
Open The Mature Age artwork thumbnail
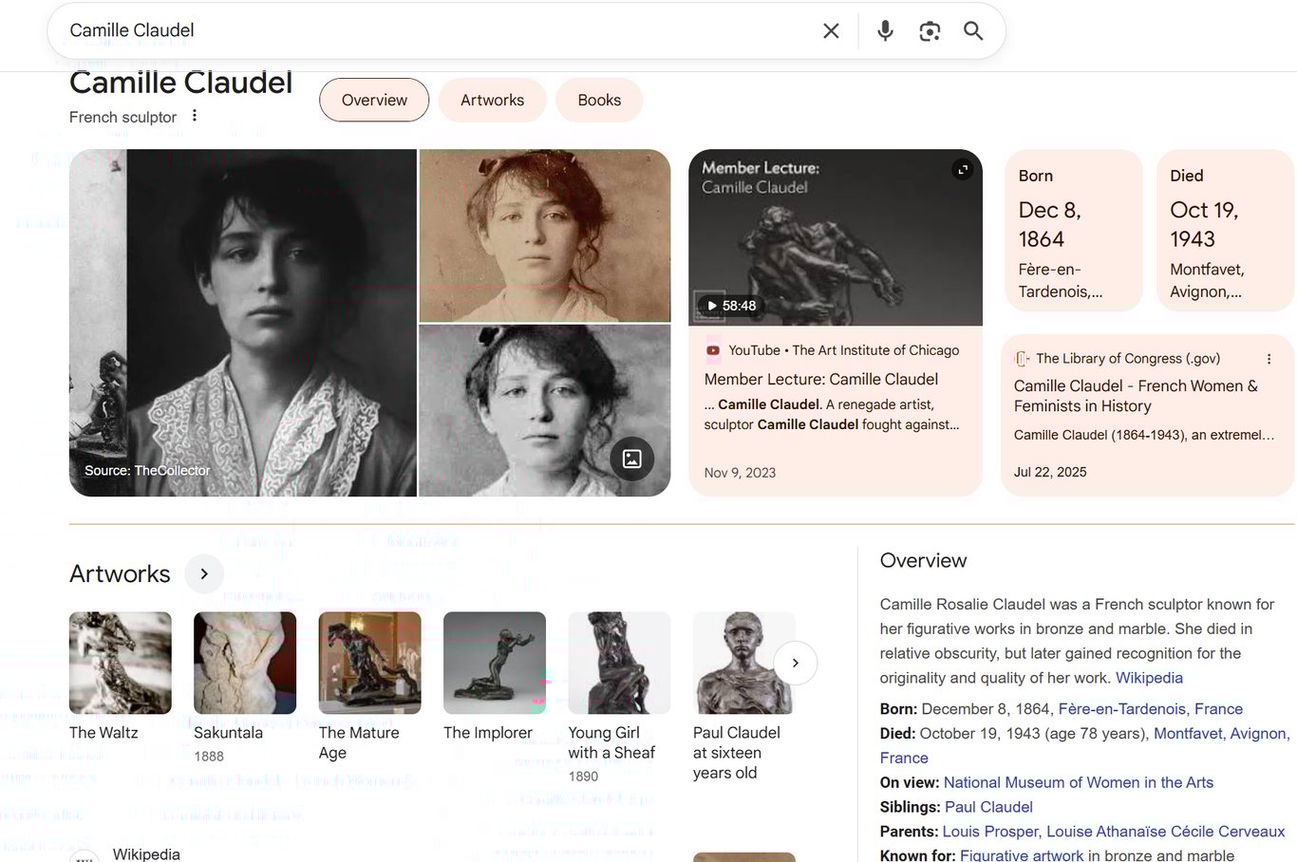[370, 663]
